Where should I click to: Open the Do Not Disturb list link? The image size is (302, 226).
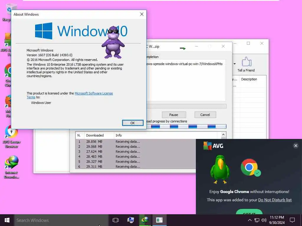point(275,200)
